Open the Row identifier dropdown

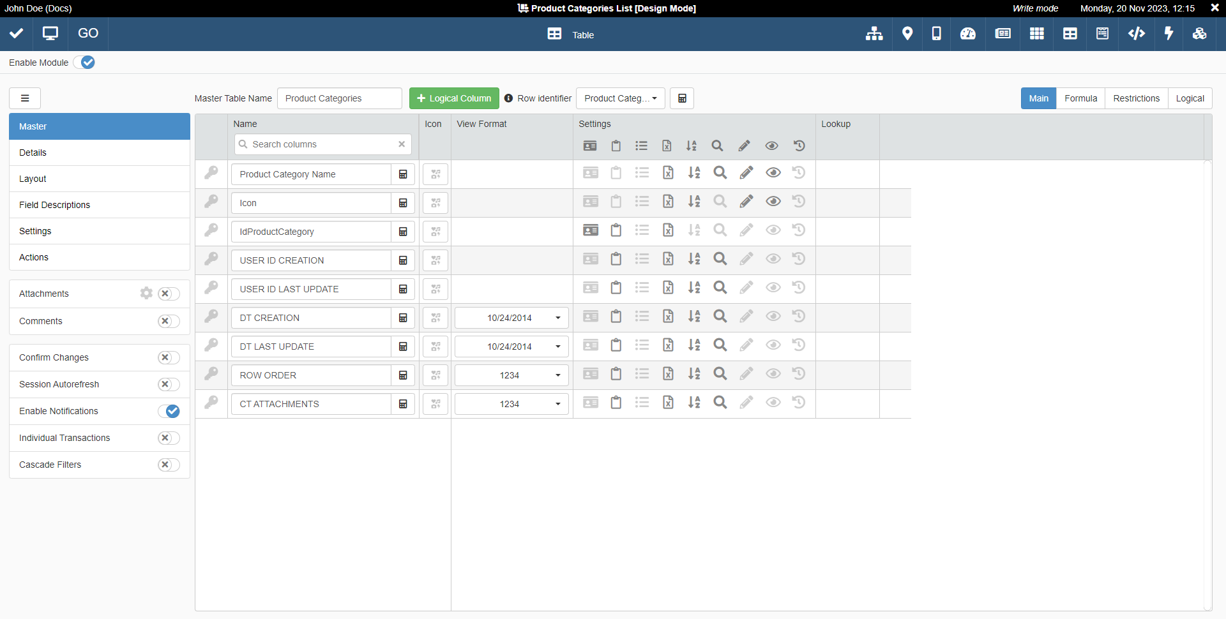[x=620, y=98]
